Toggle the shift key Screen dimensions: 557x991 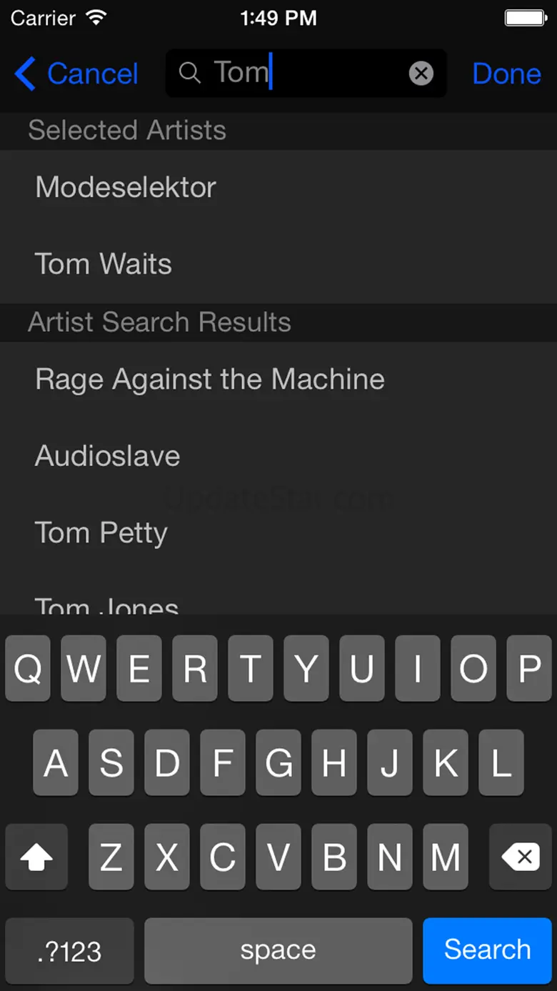pos(36,857)
